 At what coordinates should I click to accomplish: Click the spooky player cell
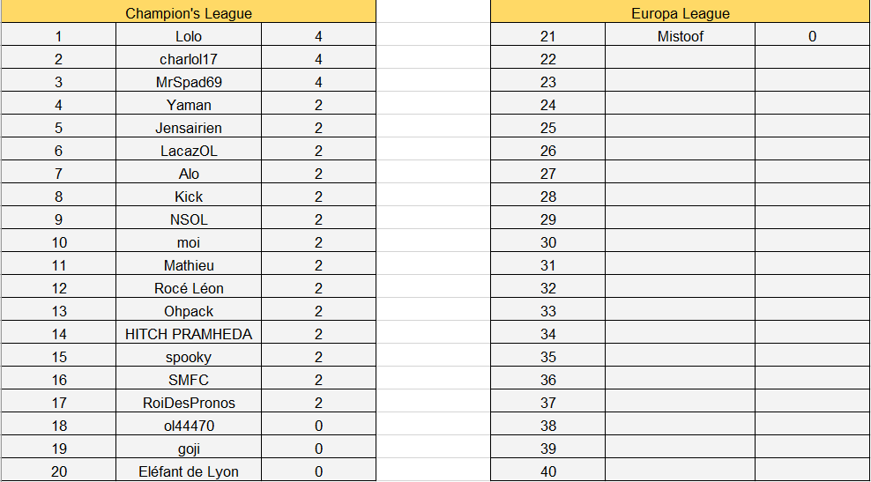click(x=189, y=357)
